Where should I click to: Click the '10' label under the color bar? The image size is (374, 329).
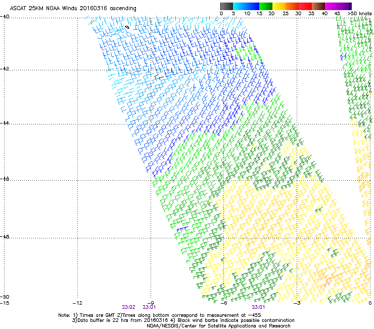pyautogui.click(x=247, y=14)
